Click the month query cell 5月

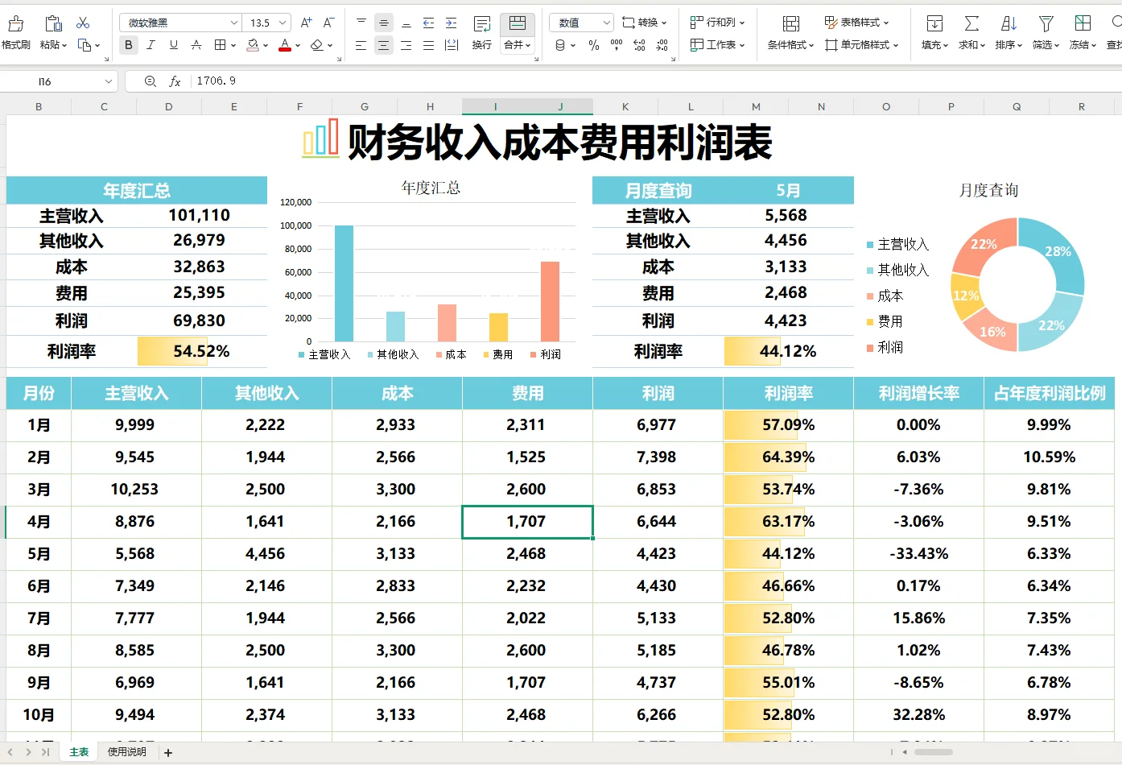point(788,191)
